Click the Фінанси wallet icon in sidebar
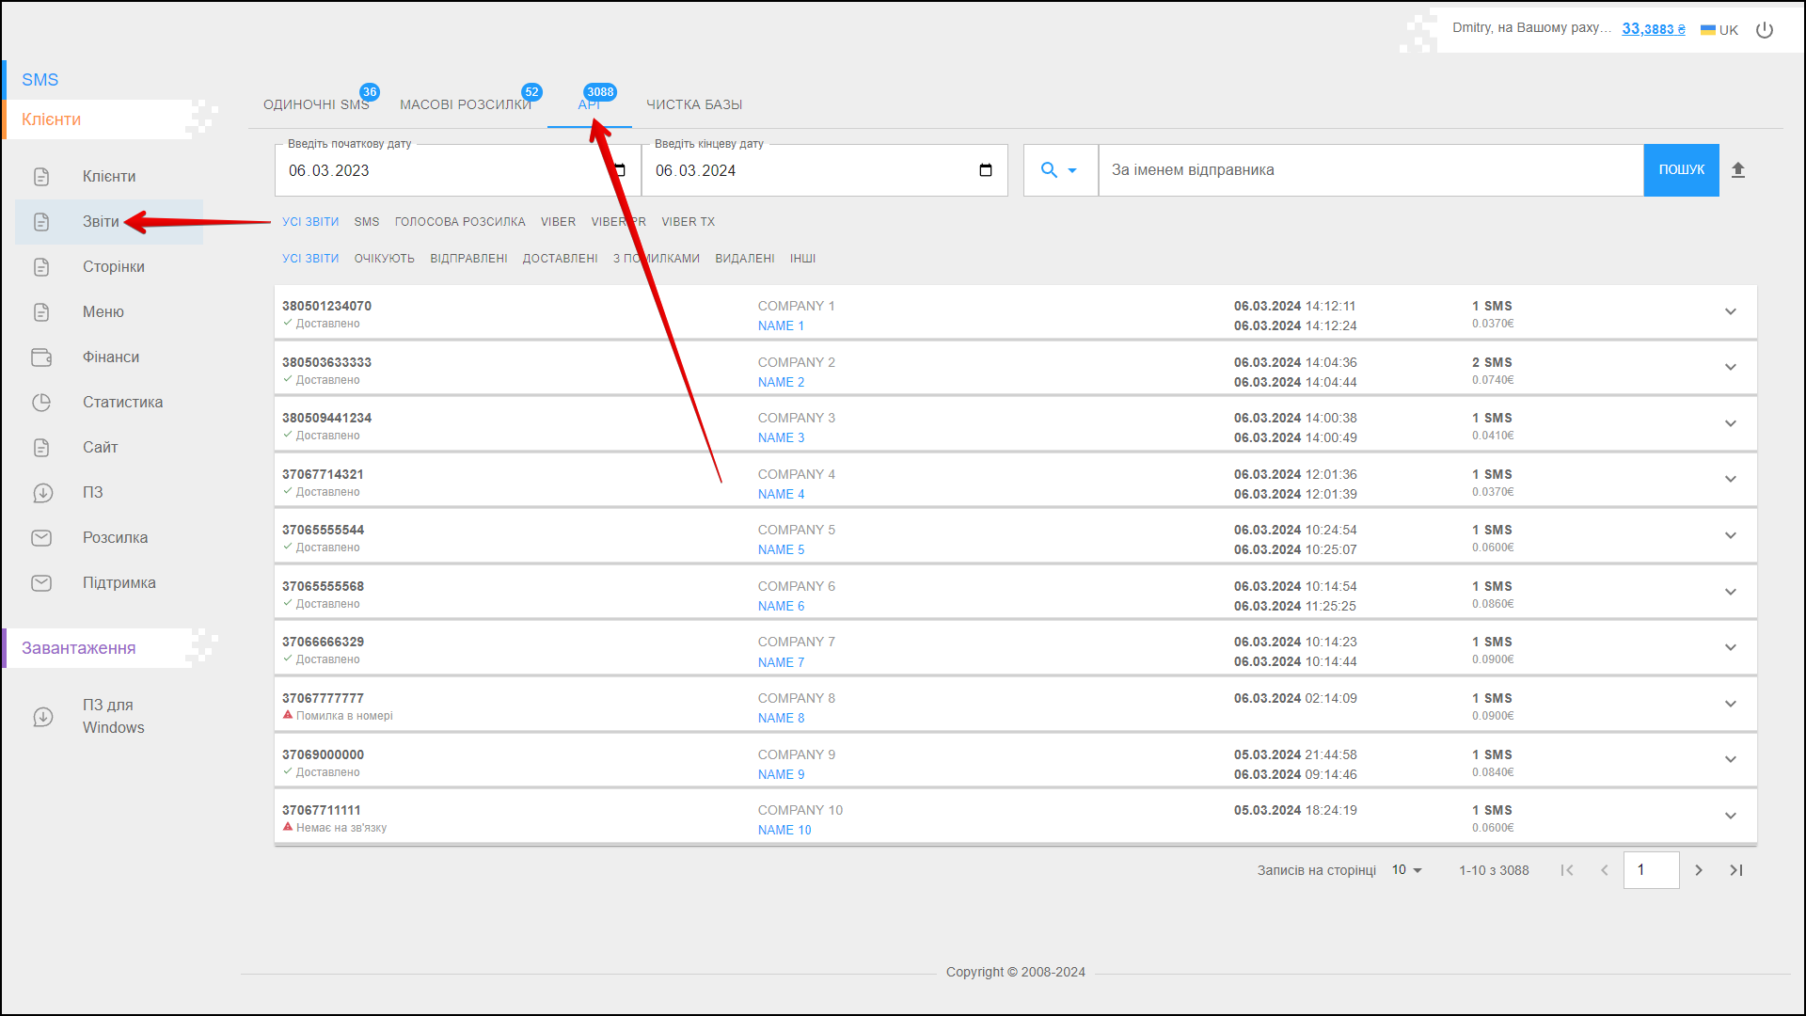Image resolution: width=1806 pixels, height=1016 pixels. tap(41, 357)
